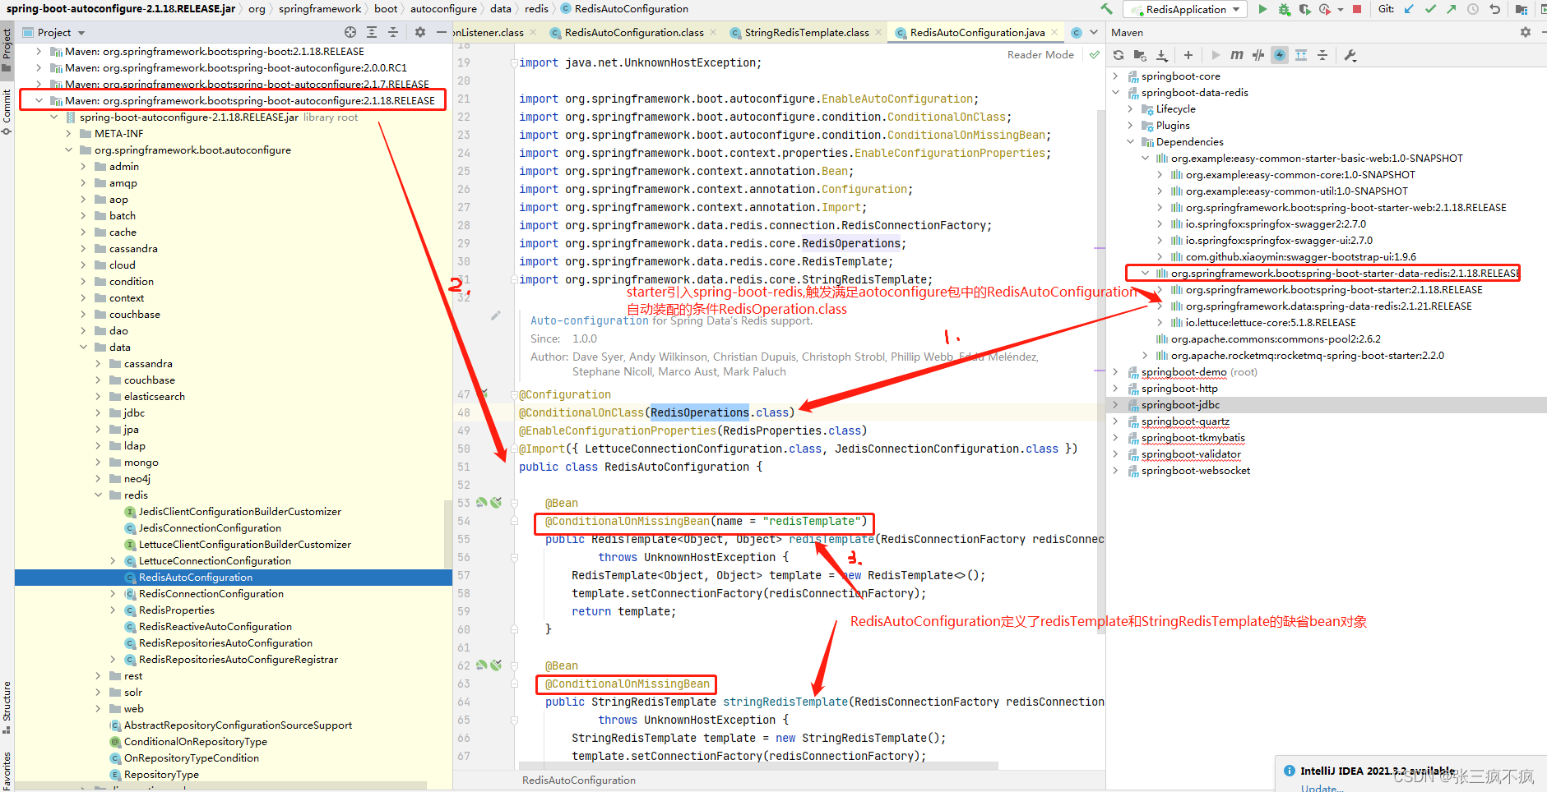Expand the RedisProperties class node
Screen dimensions: 1547x792
[x=113, y=610]
